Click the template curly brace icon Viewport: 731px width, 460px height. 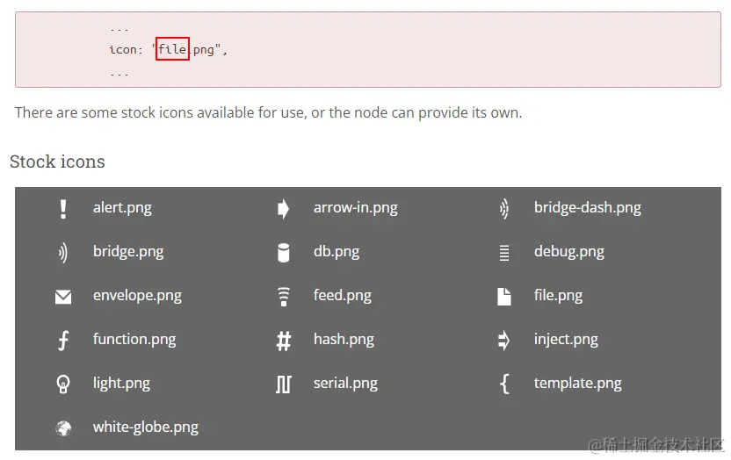click(504, 384)
